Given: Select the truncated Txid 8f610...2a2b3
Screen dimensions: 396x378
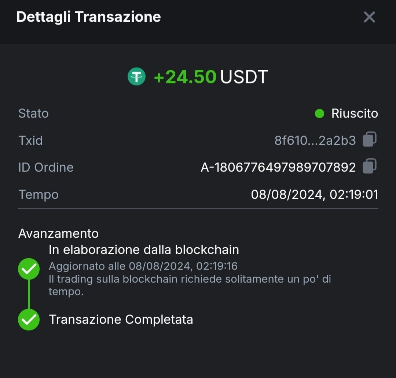Looking at the screenshot, I should pos(315,140).
